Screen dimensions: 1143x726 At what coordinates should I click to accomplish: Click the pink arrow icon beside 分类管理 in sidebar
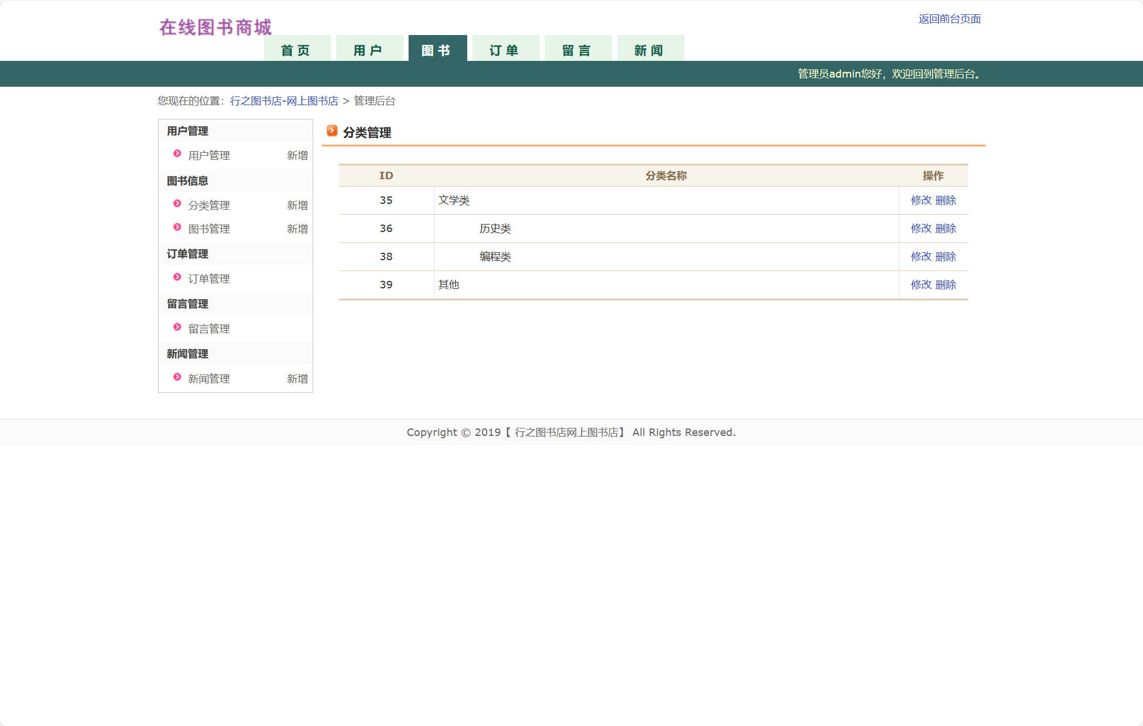click(176, 204)
